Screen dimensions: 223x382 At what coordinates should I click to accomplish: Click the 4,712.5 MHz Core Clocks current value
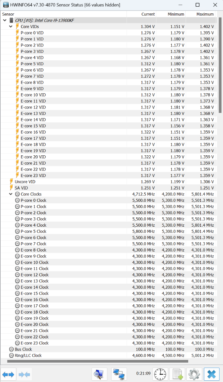click(x=143, y=194)
